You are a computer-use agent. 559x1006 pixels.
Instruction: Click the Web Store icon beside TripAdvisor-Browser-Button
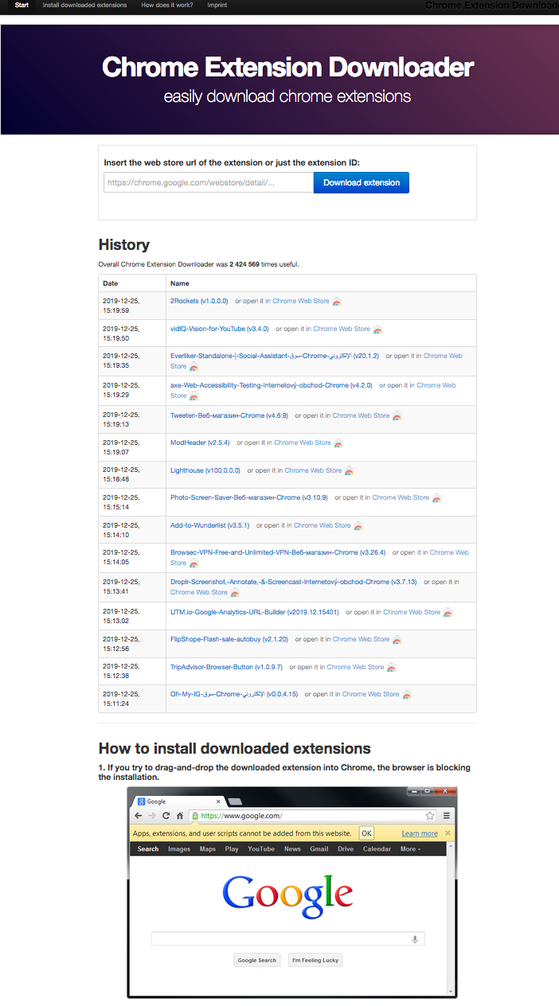[391, 668]
